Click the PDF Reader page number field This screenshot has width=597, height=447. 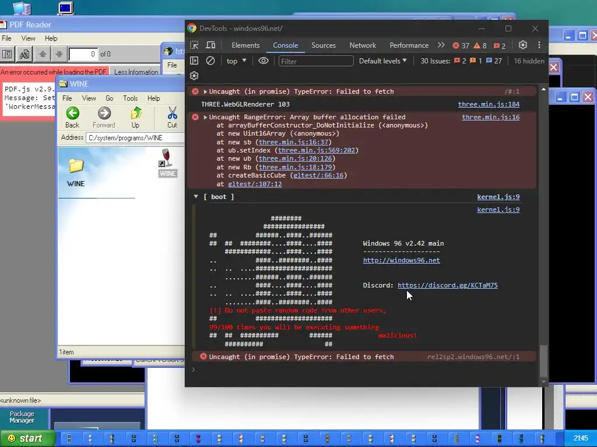[83, 54]
